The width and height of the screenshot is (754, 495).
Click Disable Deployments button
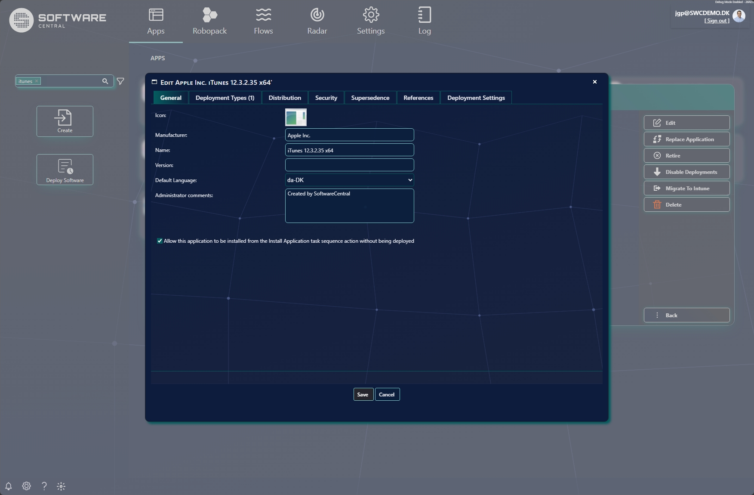coord(686,172)
